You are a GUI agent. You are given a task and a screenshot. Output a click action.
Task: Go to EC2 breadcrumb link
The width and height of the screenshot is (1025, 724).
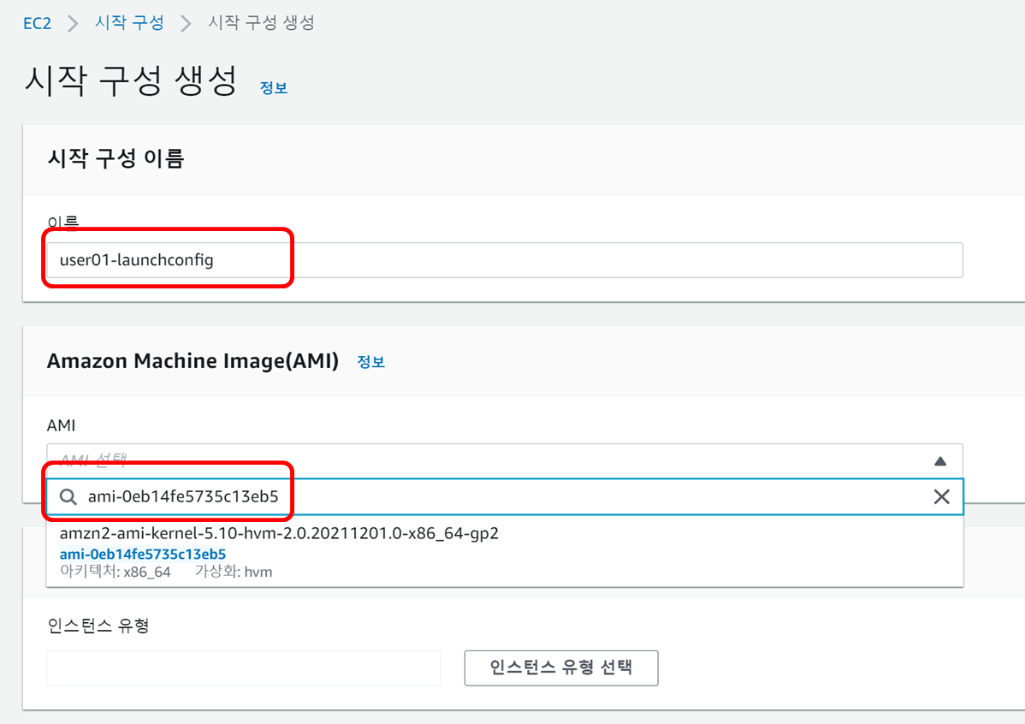(x=37, y=23)
